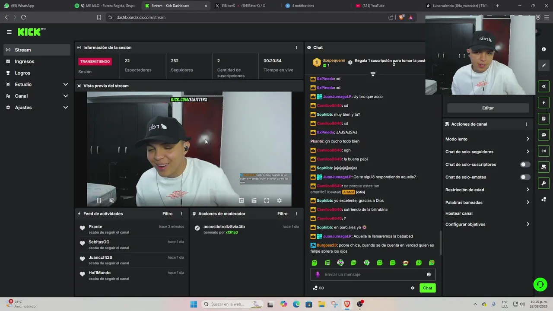Collapse the gift subscription leaderboard arrow in chat
Image resolution: width=553 pixels, height=311 pixels.
pyautogui.click(x=373, y=74)
